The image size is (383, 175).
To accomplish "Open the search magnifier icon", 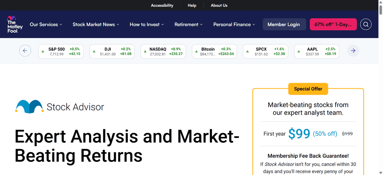I will [366, 24].
